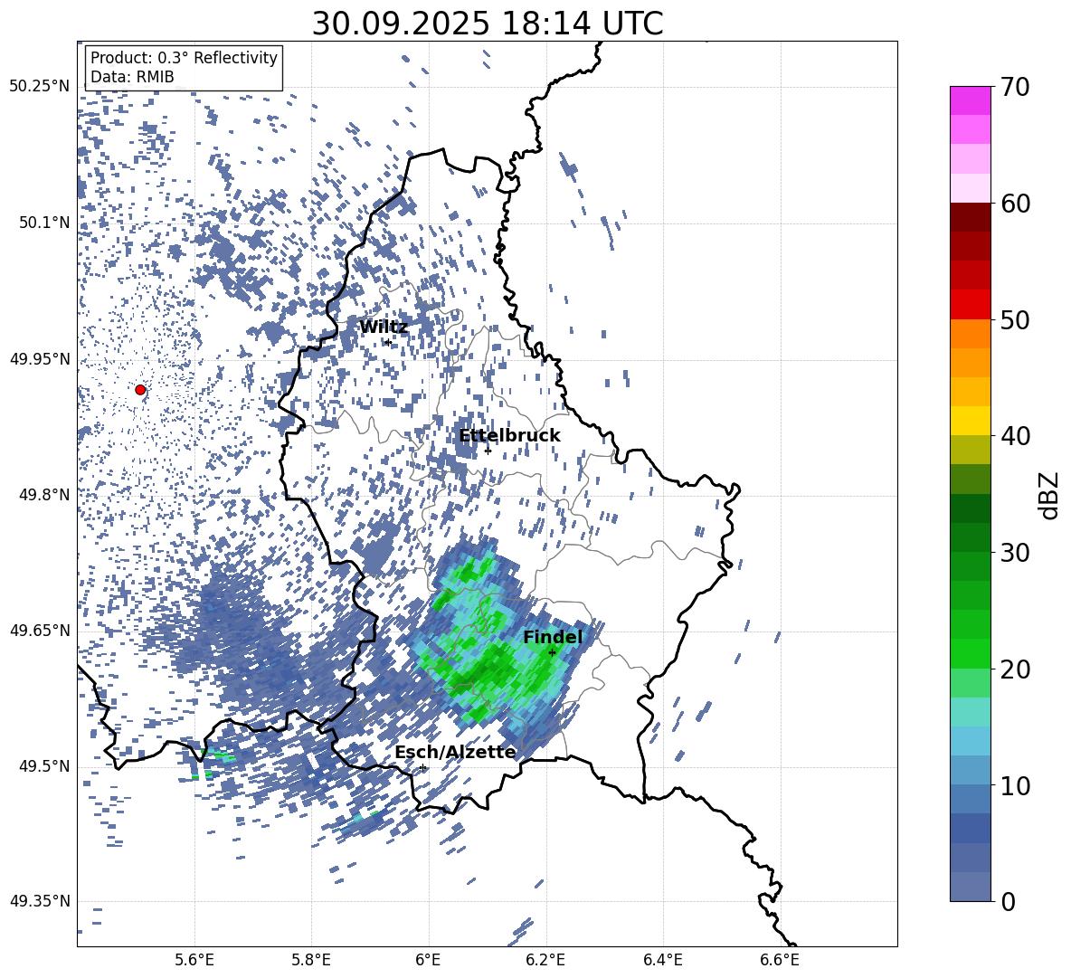Click the 49.8°N latitude label
This screenshot has width=1071, height=978.
(x=43, y=495)
